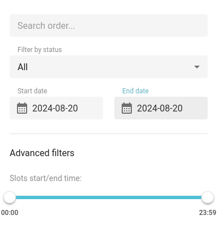Click the End date value 2024-08-20

(x=160, y=108)
